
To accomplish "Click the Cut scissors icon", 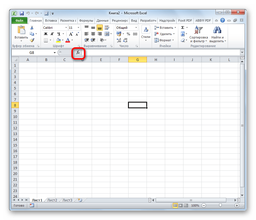I will tap(32, 28).
